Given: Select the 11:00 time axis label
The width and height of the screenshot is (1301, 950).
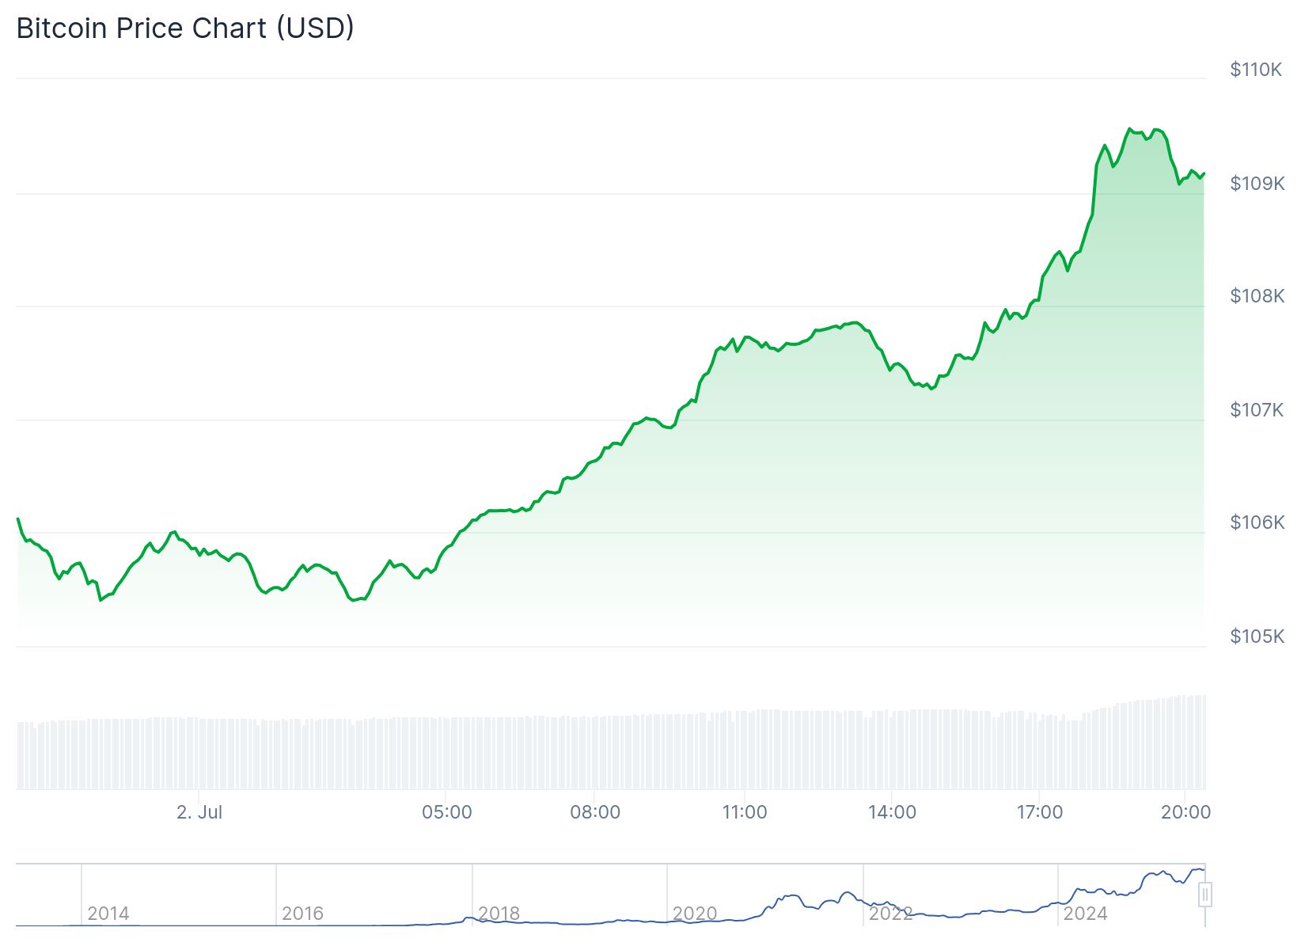Looking at the screenshot, I should click(x=745, y=812).
